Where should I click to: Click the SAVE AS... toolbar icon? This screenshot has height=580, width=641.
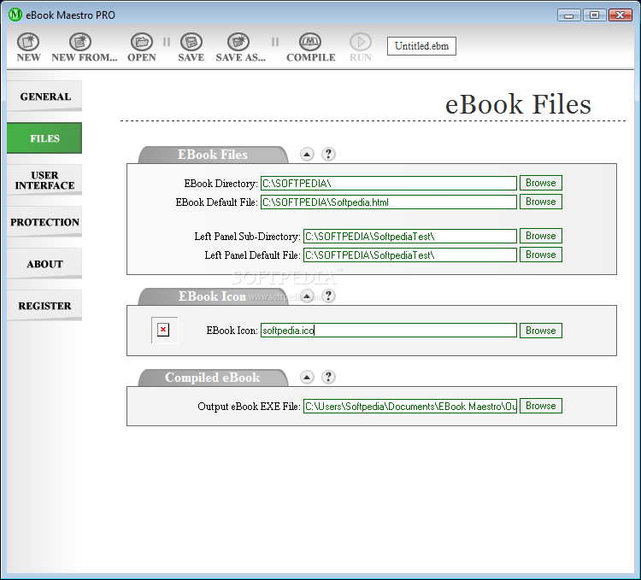click(238, 42)
